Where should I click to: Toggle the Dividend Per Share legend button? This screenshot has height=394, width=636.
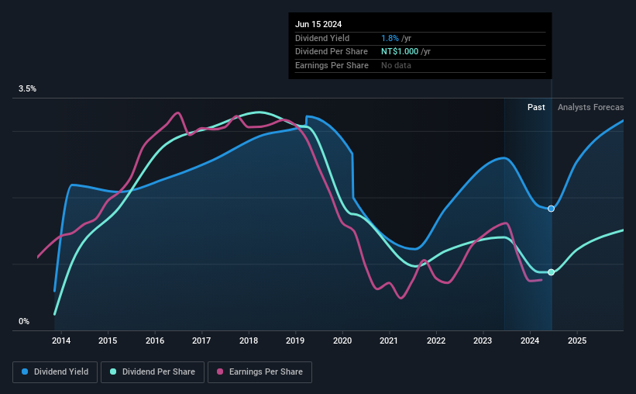153,372
